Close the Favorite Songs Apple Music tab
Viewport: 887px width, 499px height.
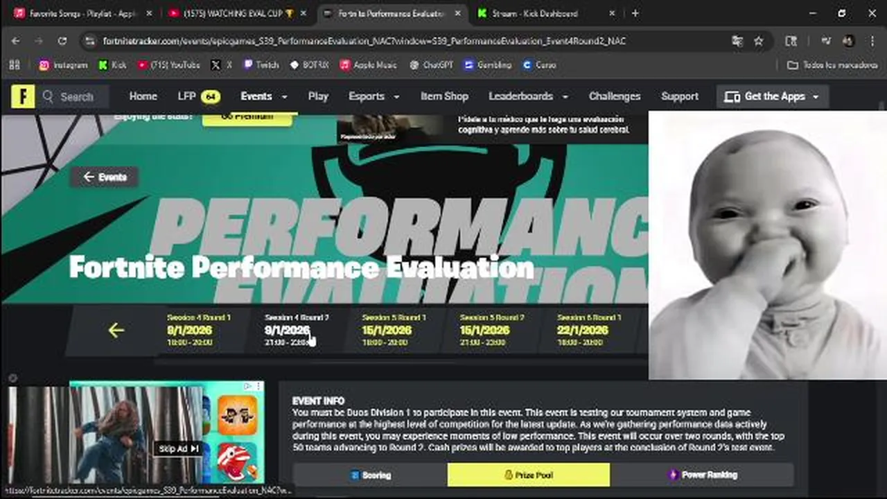click(148, 13)
